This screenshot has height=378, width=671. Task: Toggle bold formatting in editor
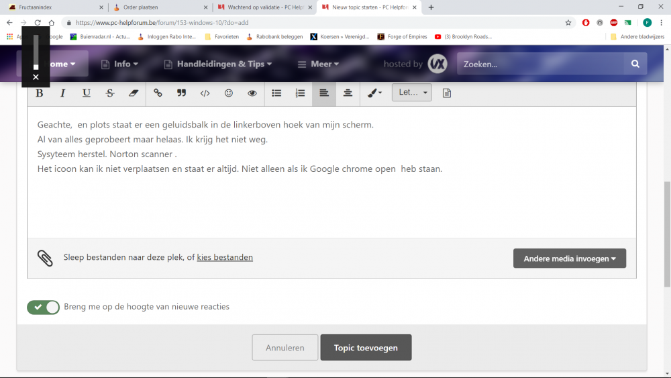point(40,93)
